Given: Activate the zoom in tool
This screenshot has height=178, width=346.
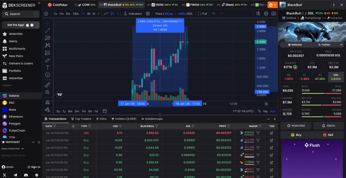Looking at the screenshot, I should [x=48, y=92].
